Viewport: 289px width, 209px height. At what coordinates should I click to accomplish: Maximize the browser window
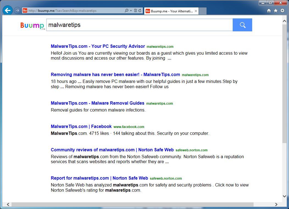tap(270, 3)
